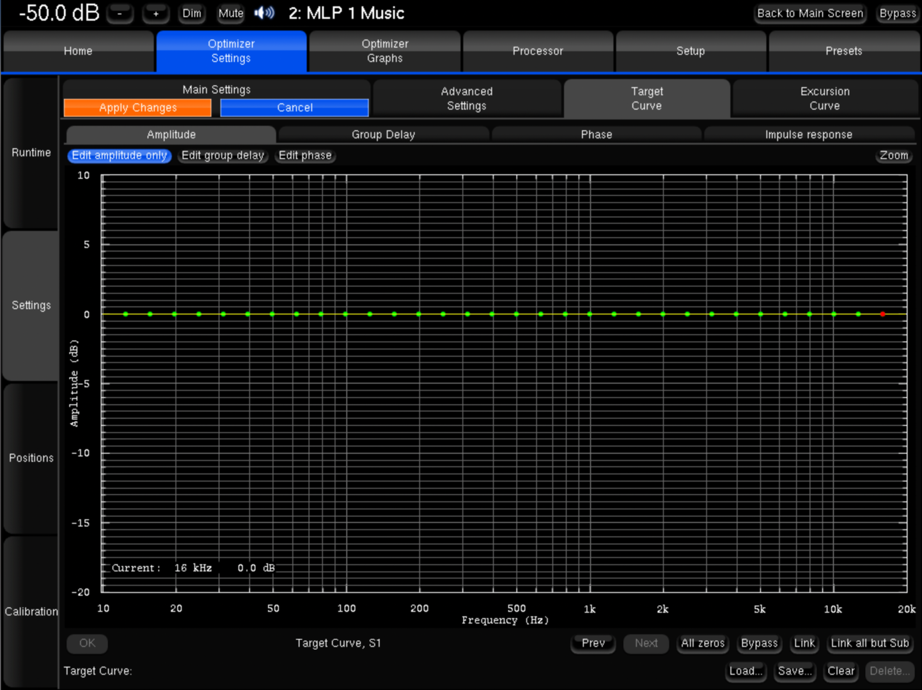
Task: Click the orange Apply Changes button
Action: point(137,107)
